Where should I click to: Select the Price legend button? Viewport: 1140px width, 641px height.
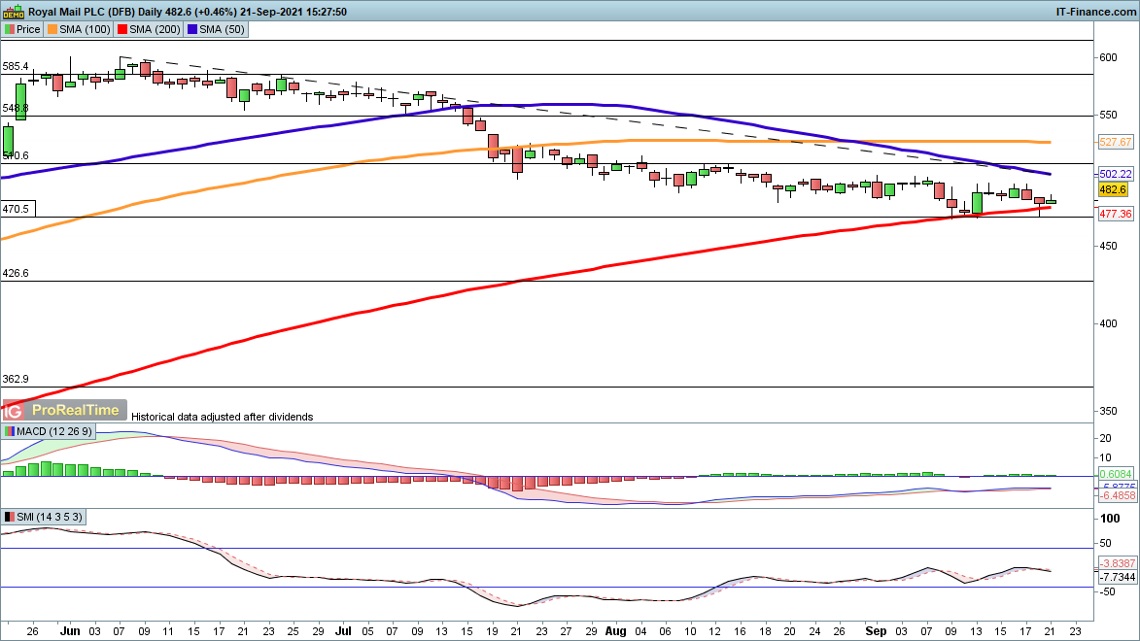tap(22, 29)
